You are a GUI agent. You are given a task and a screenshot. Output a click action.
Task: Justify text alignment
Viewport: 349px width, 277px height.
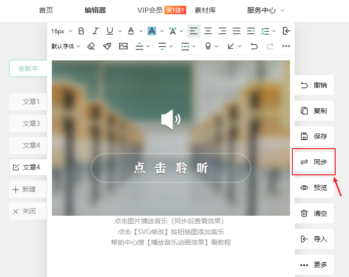tap(236, 31)
